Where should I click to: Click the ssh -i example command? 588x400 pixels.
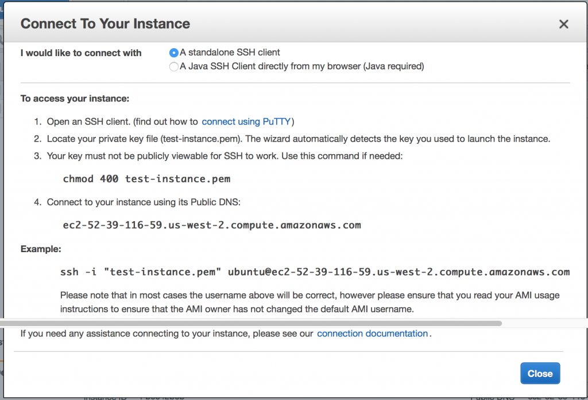315,272
